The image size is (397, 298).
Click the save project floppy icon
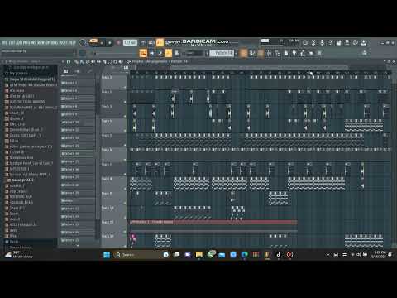pyautogui.click(x=339, y=43)
